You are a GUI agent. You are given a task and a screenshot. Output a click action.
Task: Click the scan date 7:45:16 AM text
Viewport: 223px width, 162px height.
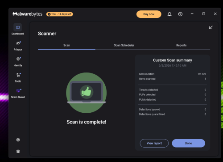coord(173,65)
